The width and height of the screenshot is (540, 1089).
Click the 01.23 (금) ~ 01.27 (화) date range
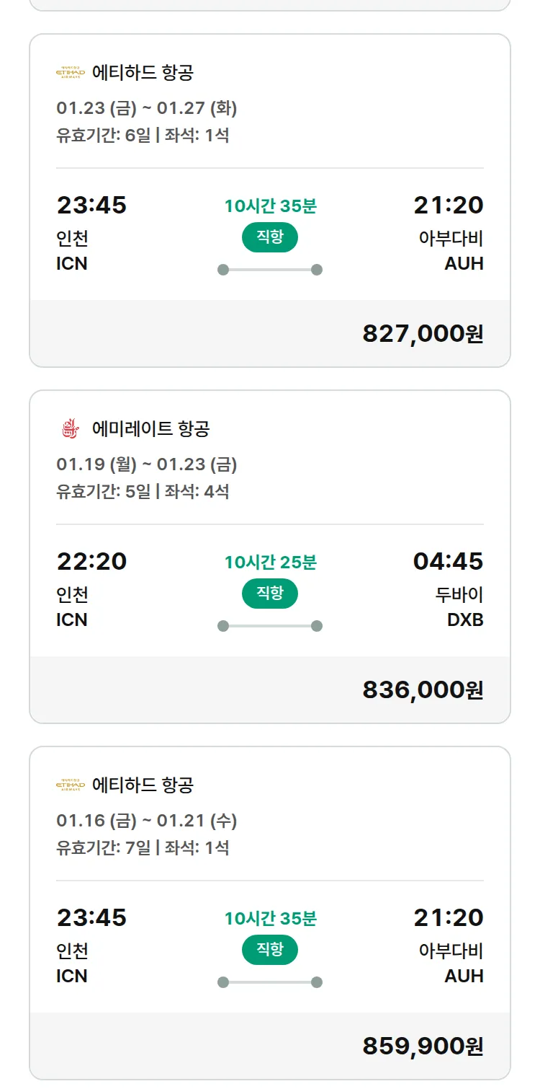point(147,108)
